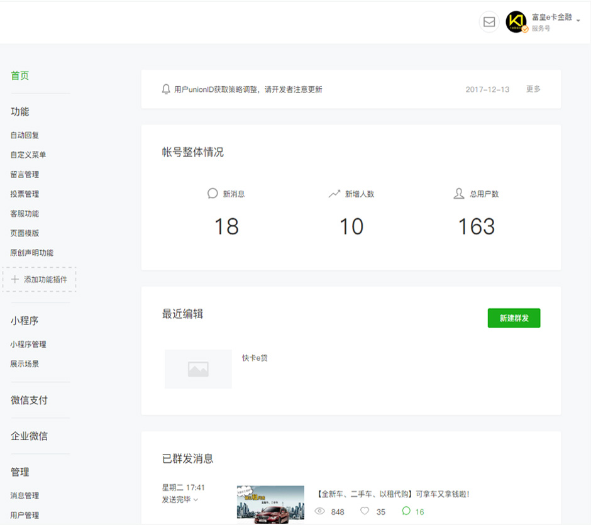Click the 富皇e卡金融 account avatar

[x=516, y=22]
